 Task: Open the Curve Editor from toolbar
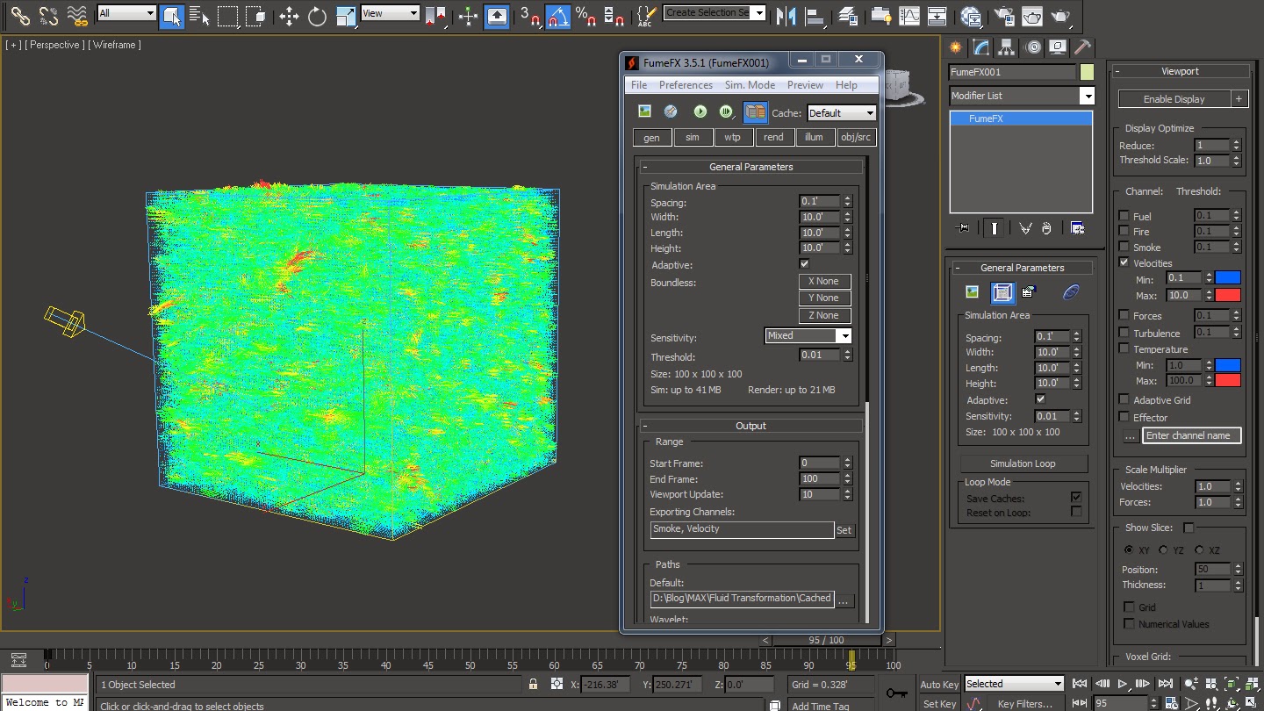pos(909,16)
